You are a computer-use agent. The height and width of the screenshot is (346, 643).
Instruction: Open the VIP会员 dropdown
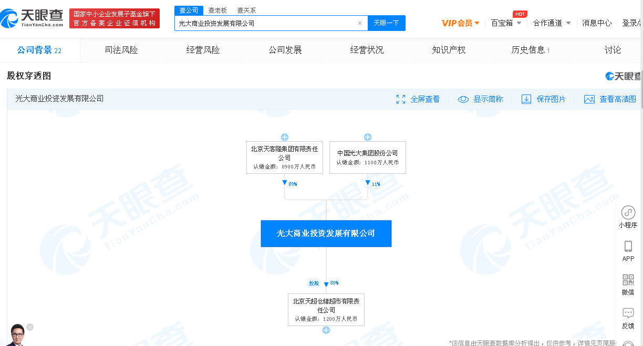pyautogui.click(x=460, y=23)
